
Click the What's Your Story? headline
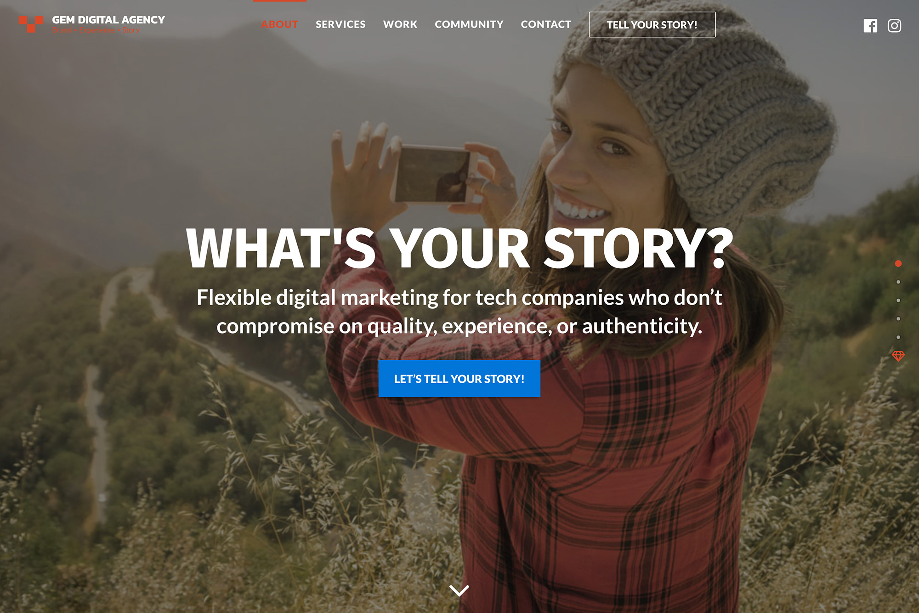pyautogui.click(x=459, y=248)
